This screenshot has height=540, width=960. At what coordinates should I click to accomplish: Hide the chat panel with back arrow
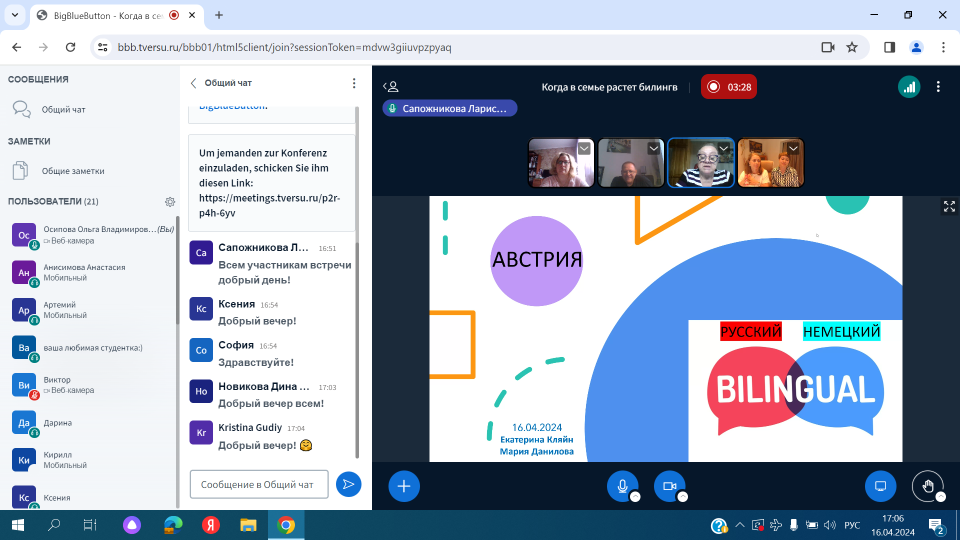(x=193, y=83)
